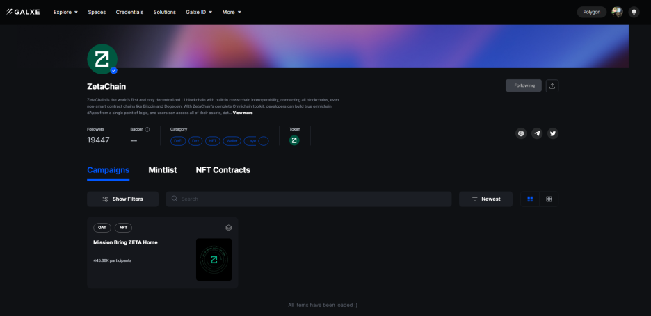Expand the More dropdown
This screenshot has width=651, height=316.
232,12
